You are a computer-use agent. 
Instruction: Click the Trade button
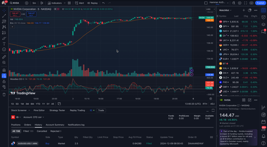pyautogui.click(x=101, y=110)
